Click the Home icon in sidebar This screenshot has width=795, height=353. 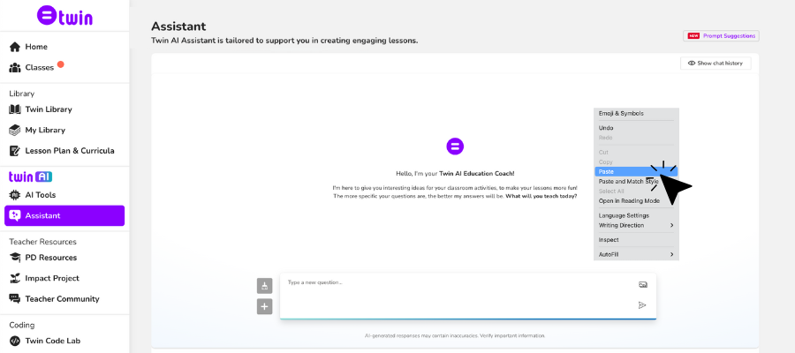(15, 47)
